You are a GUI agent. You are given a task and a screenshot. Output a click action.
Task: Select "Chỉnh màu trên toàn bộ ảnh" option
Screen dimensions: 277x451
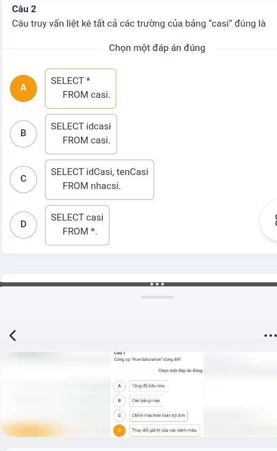click(159, 415)
